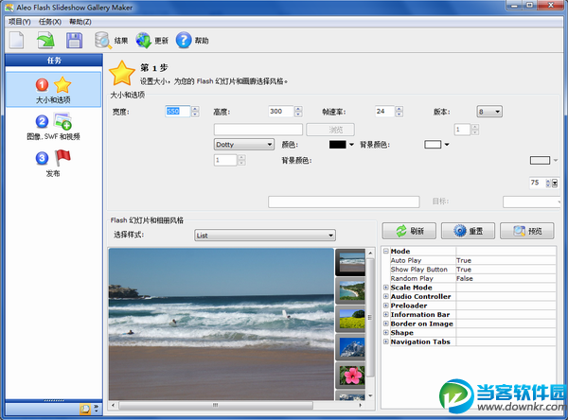The width and height of the screenshot is (568, 420).
Task: Expand the Information Bar group
Action: point(386,314)
